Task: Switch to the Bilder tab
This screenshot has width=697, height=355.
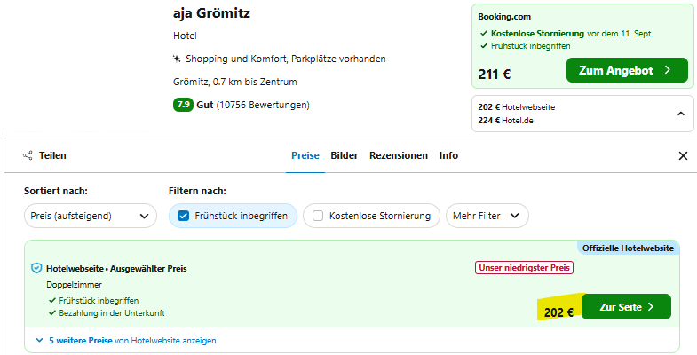Action: [x=344, y=155]
